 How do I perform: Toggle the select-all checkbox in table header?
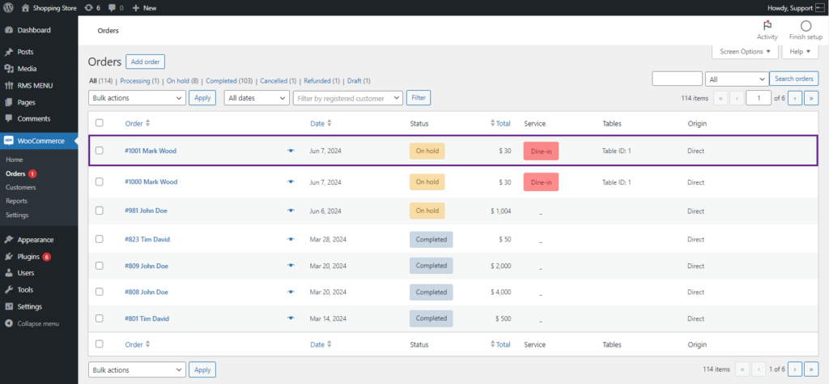point(100,123)
